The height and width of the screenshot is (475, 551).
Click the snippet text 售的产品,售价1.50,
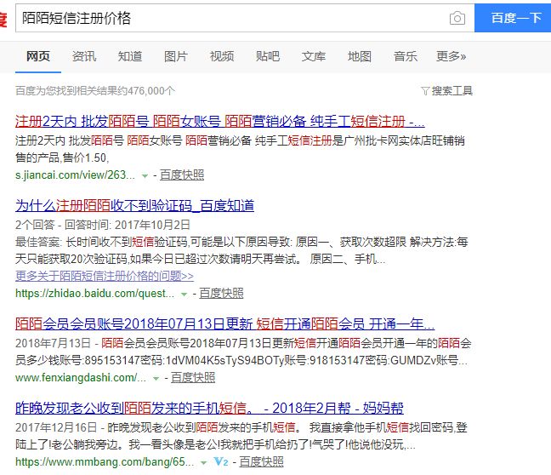pyautogui.click(x=62, y=157)
